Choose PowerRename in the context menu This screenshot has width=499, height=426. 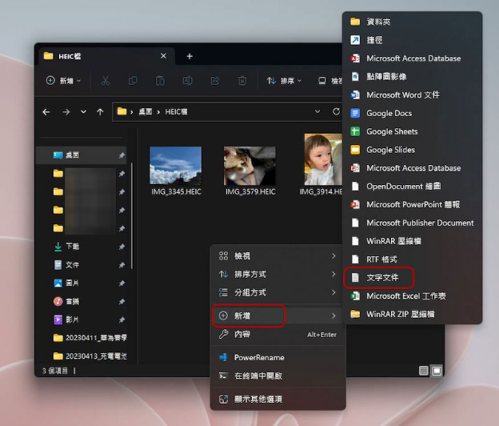258,357
